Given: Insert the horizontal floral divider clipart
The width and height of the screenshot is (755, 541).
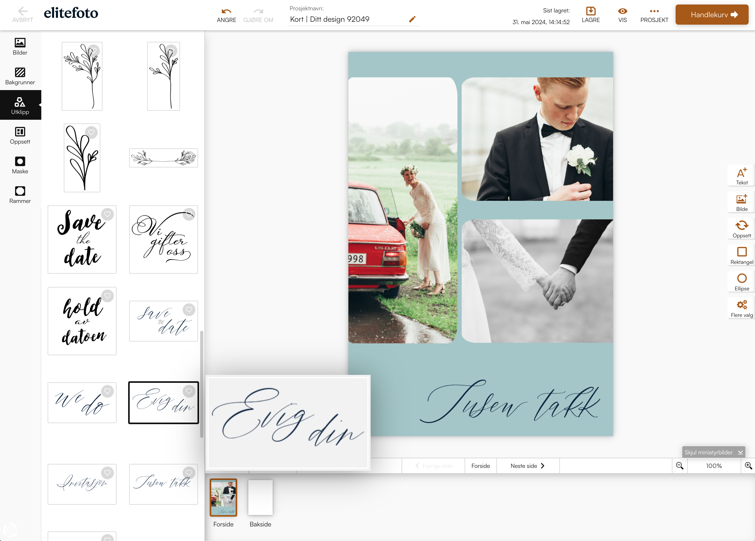Looking at the screenshot, I should [x=163, y=158].
